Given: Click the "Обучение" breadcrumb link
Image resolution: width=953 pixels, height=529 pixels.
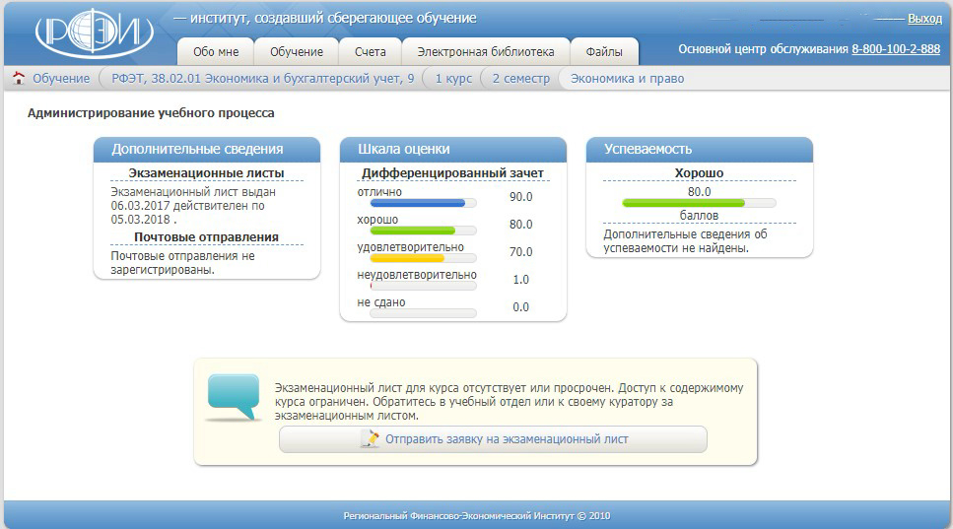Looking at the screenshot, I should pyautogui.click(x=60, y=78).
